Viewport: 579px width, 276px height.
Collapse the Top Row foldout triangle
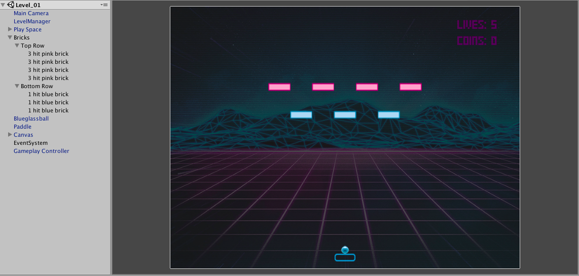coord(17,46)
